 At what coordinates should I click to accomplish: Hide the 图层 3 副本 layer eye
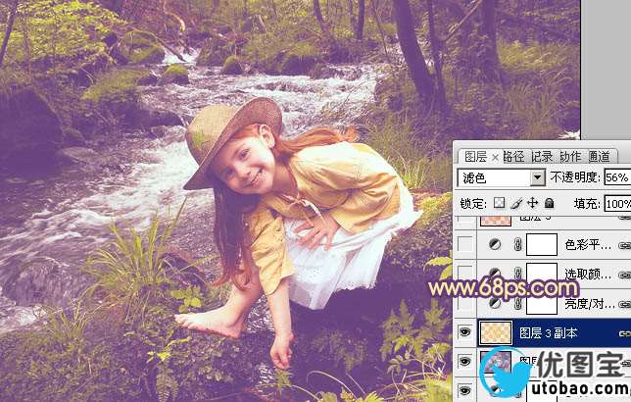pyautogui.click(x=464, y=332)
